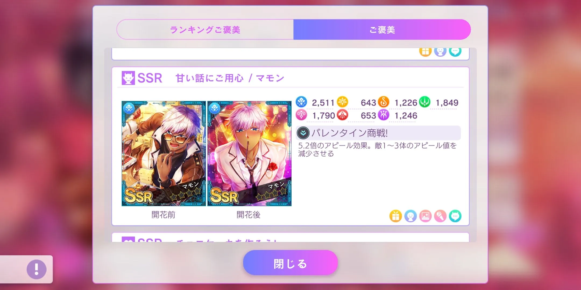Click the yellow gift box reward icon
Image resolution: width=581 pixels, height=290 pixels.
396,216
